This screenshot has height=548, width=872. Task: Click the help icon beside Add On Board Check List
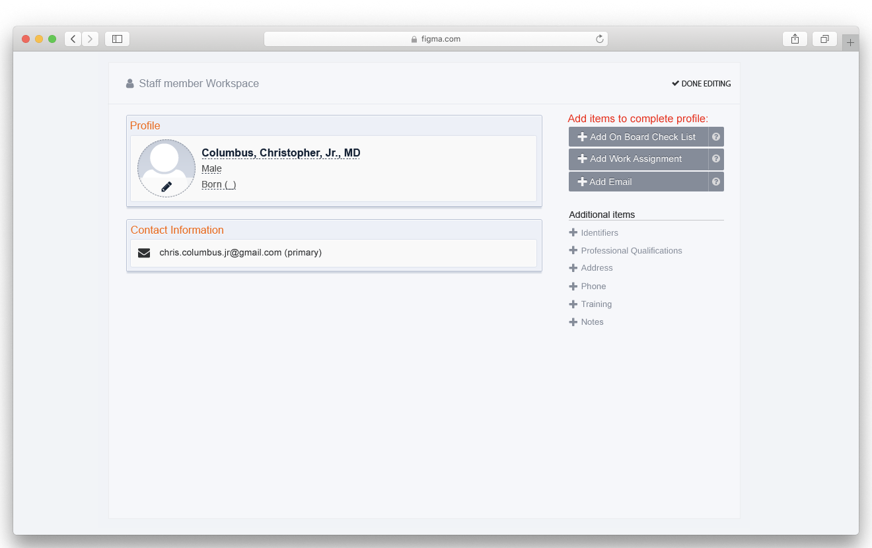coord(716,137)
